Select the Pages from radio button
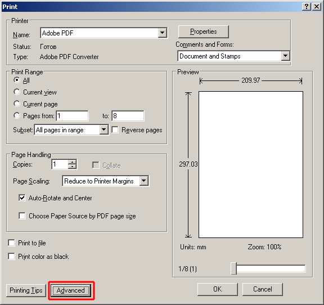Image resolution: width=324 pixels, height=305 pixels. click(x=17, y=115)
